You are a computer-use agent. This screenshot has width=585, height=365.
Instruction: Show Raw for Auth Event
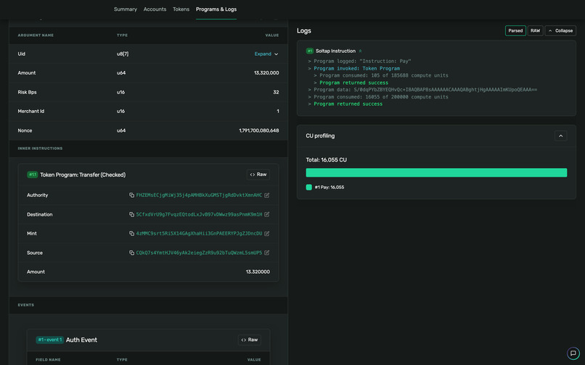[x=249, y=340]
